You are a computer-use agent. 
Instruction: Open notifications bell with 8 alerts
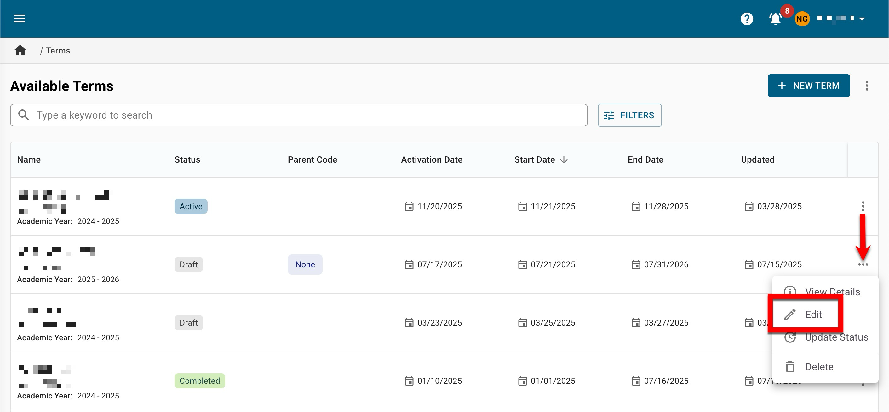coord(776,19)
